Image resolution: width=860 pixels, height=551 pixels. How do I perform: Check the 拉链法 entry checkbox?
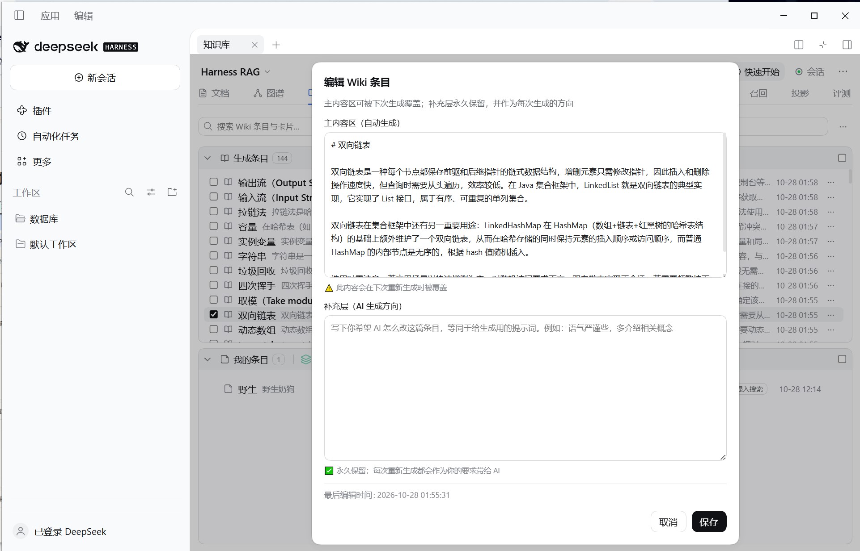(214, 212)
